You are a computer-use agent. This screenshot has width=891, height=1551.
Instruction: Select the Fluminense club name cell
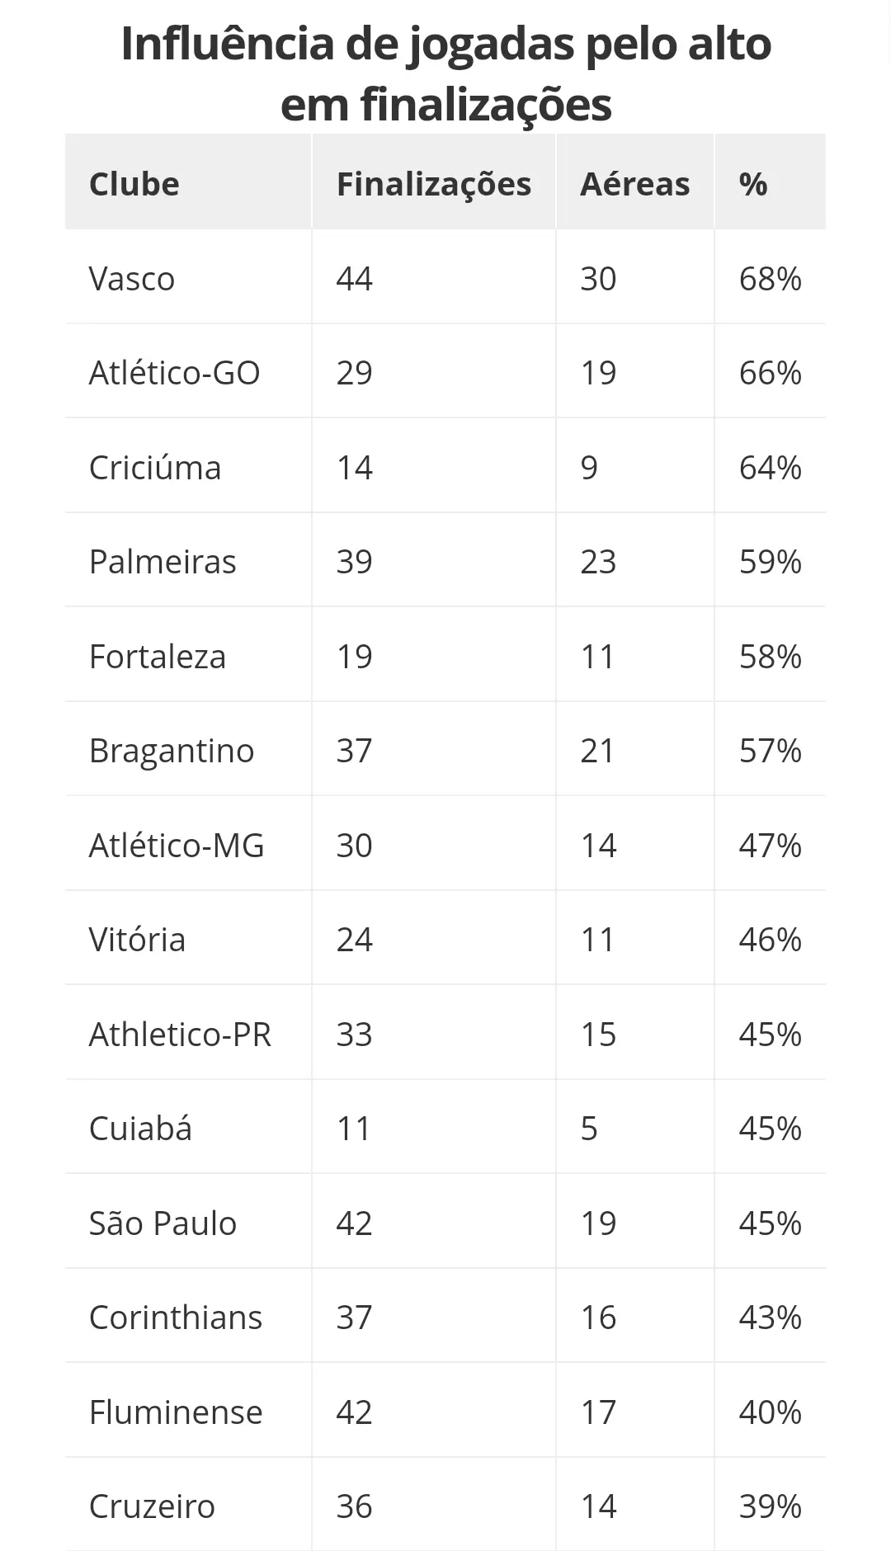click(188, 1411)
